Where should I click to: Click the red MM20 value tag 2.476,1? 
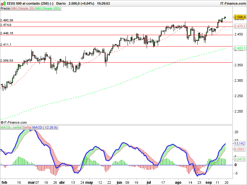tap(240, 26)
